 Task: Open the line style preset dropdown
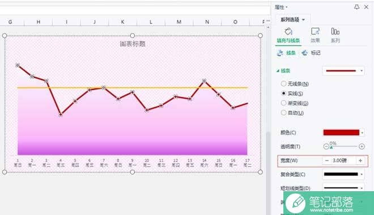[343, 71]
